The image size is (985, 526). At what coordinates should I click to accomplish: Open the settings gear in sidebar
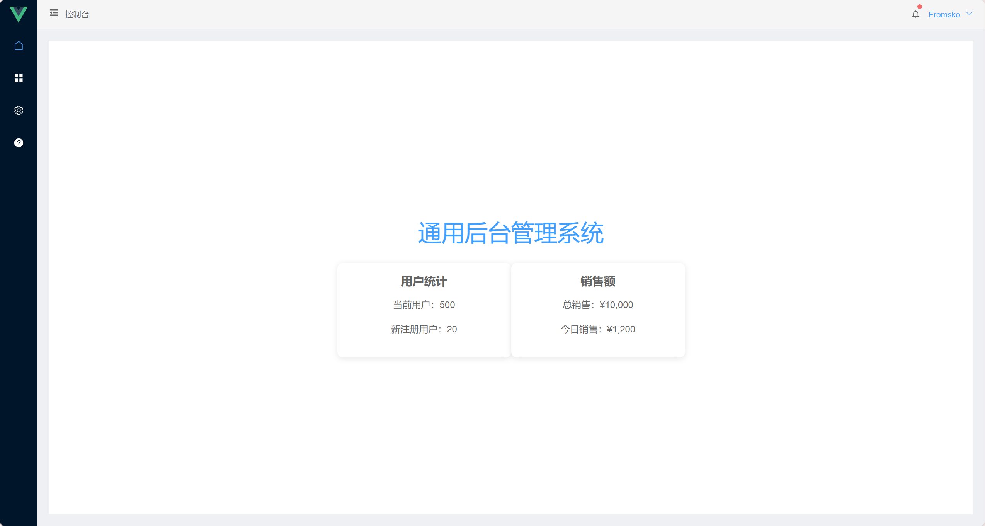click(x=19, y=111)
